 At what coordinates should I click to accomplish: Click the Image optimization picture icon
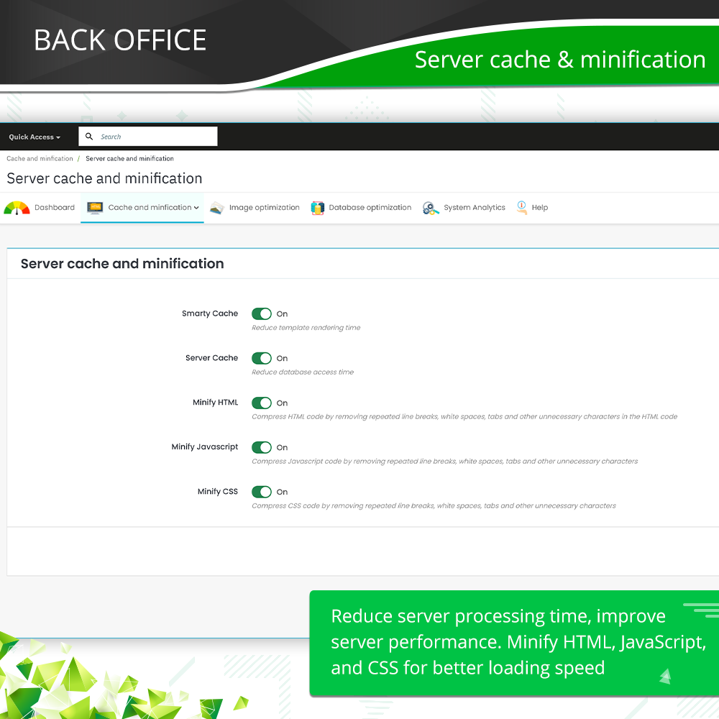coord(216,208)
